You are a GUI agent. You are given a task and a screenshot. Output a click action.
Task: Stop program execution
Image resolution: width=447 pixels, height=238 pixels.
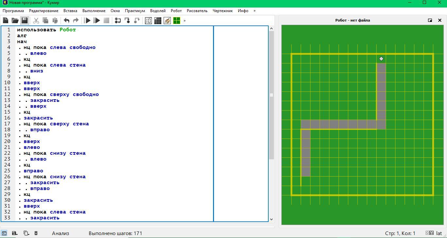(106, 21)
